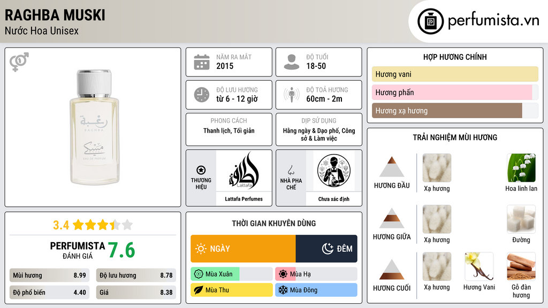Click the Mùi hương 8.99 score bar
Image resolution: width=548 pixels, height=308 pixels.
coord(49,275)
